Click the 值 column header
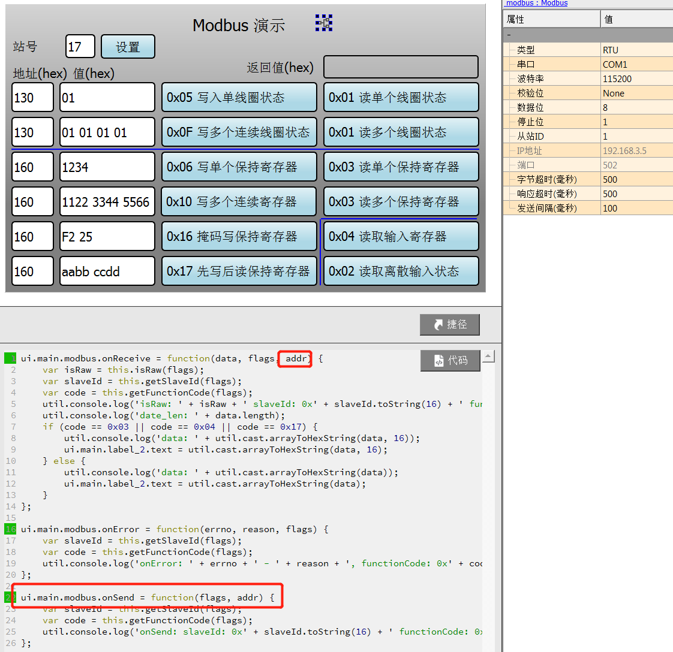The width and height of the screenshot is (673, 652). pyautogui.click(x=637, y=19)
